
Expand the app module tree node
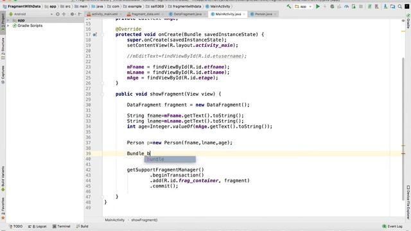pos(8,20)
